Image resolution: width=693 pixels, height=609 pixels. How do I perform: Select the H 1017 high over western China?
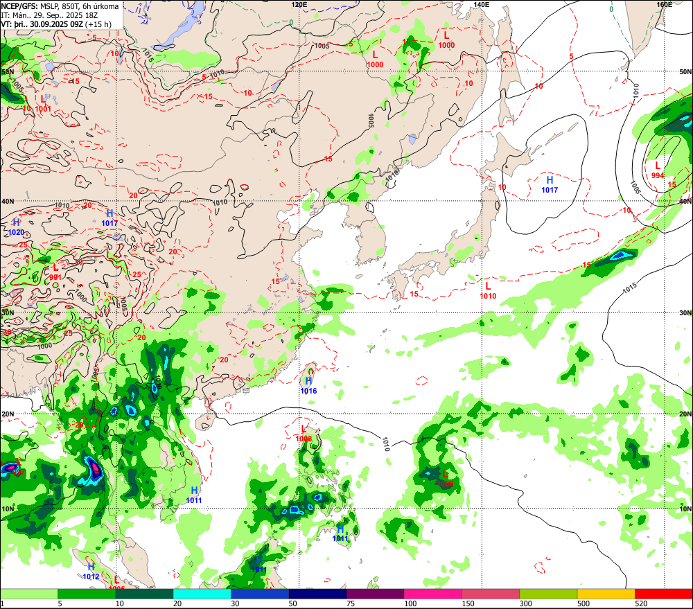(x=109, y=218)
